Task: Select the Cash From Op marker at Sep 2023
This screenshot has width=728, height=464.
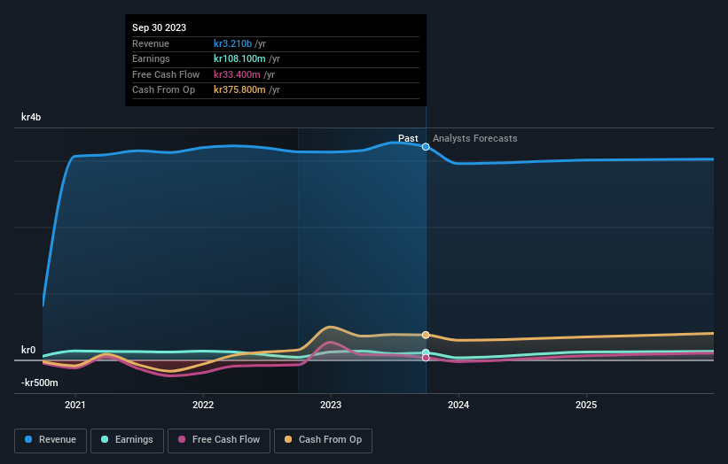Action: [x=426, y=335]
